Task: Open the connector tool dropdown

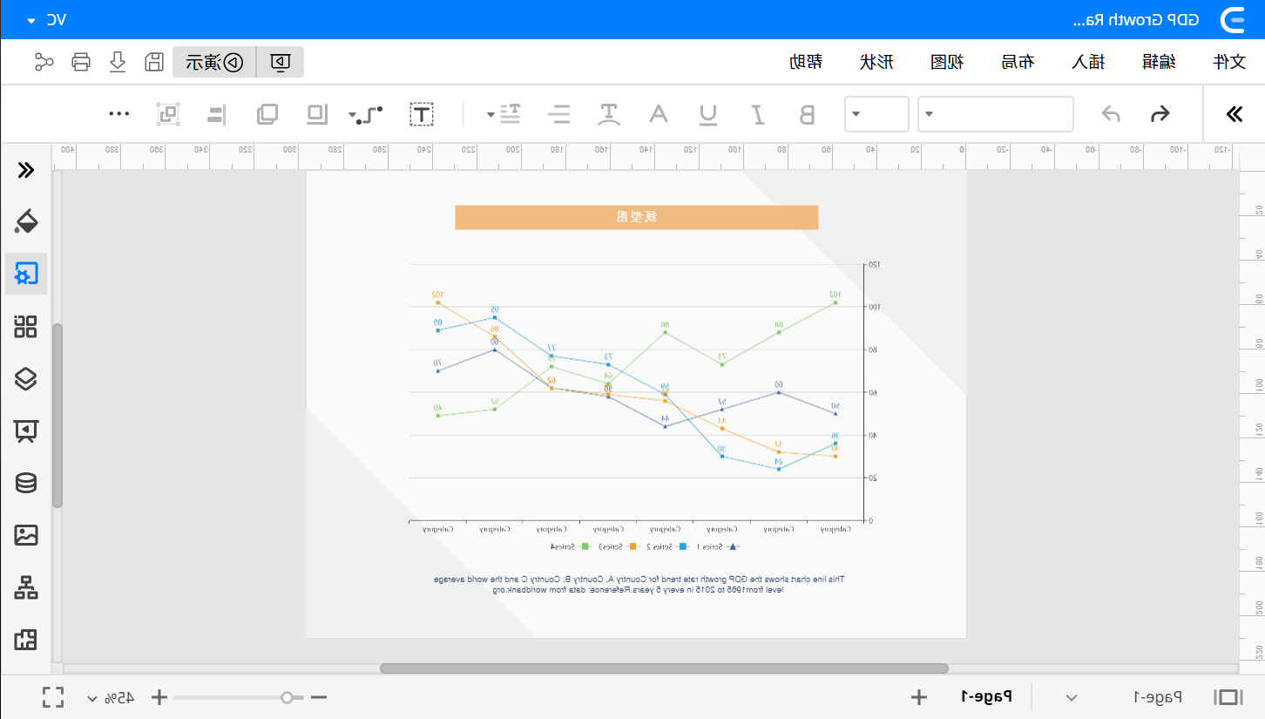Action: click(x=366, y=114)
